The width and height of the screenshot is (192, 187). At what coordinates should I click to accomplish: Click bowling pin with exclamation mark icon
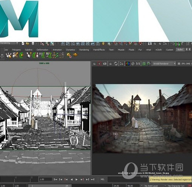click(29, 55)
